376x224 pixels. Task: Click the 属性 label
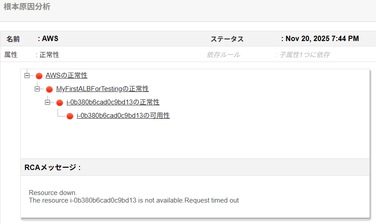pyautogui.click(x=11, y=54)
